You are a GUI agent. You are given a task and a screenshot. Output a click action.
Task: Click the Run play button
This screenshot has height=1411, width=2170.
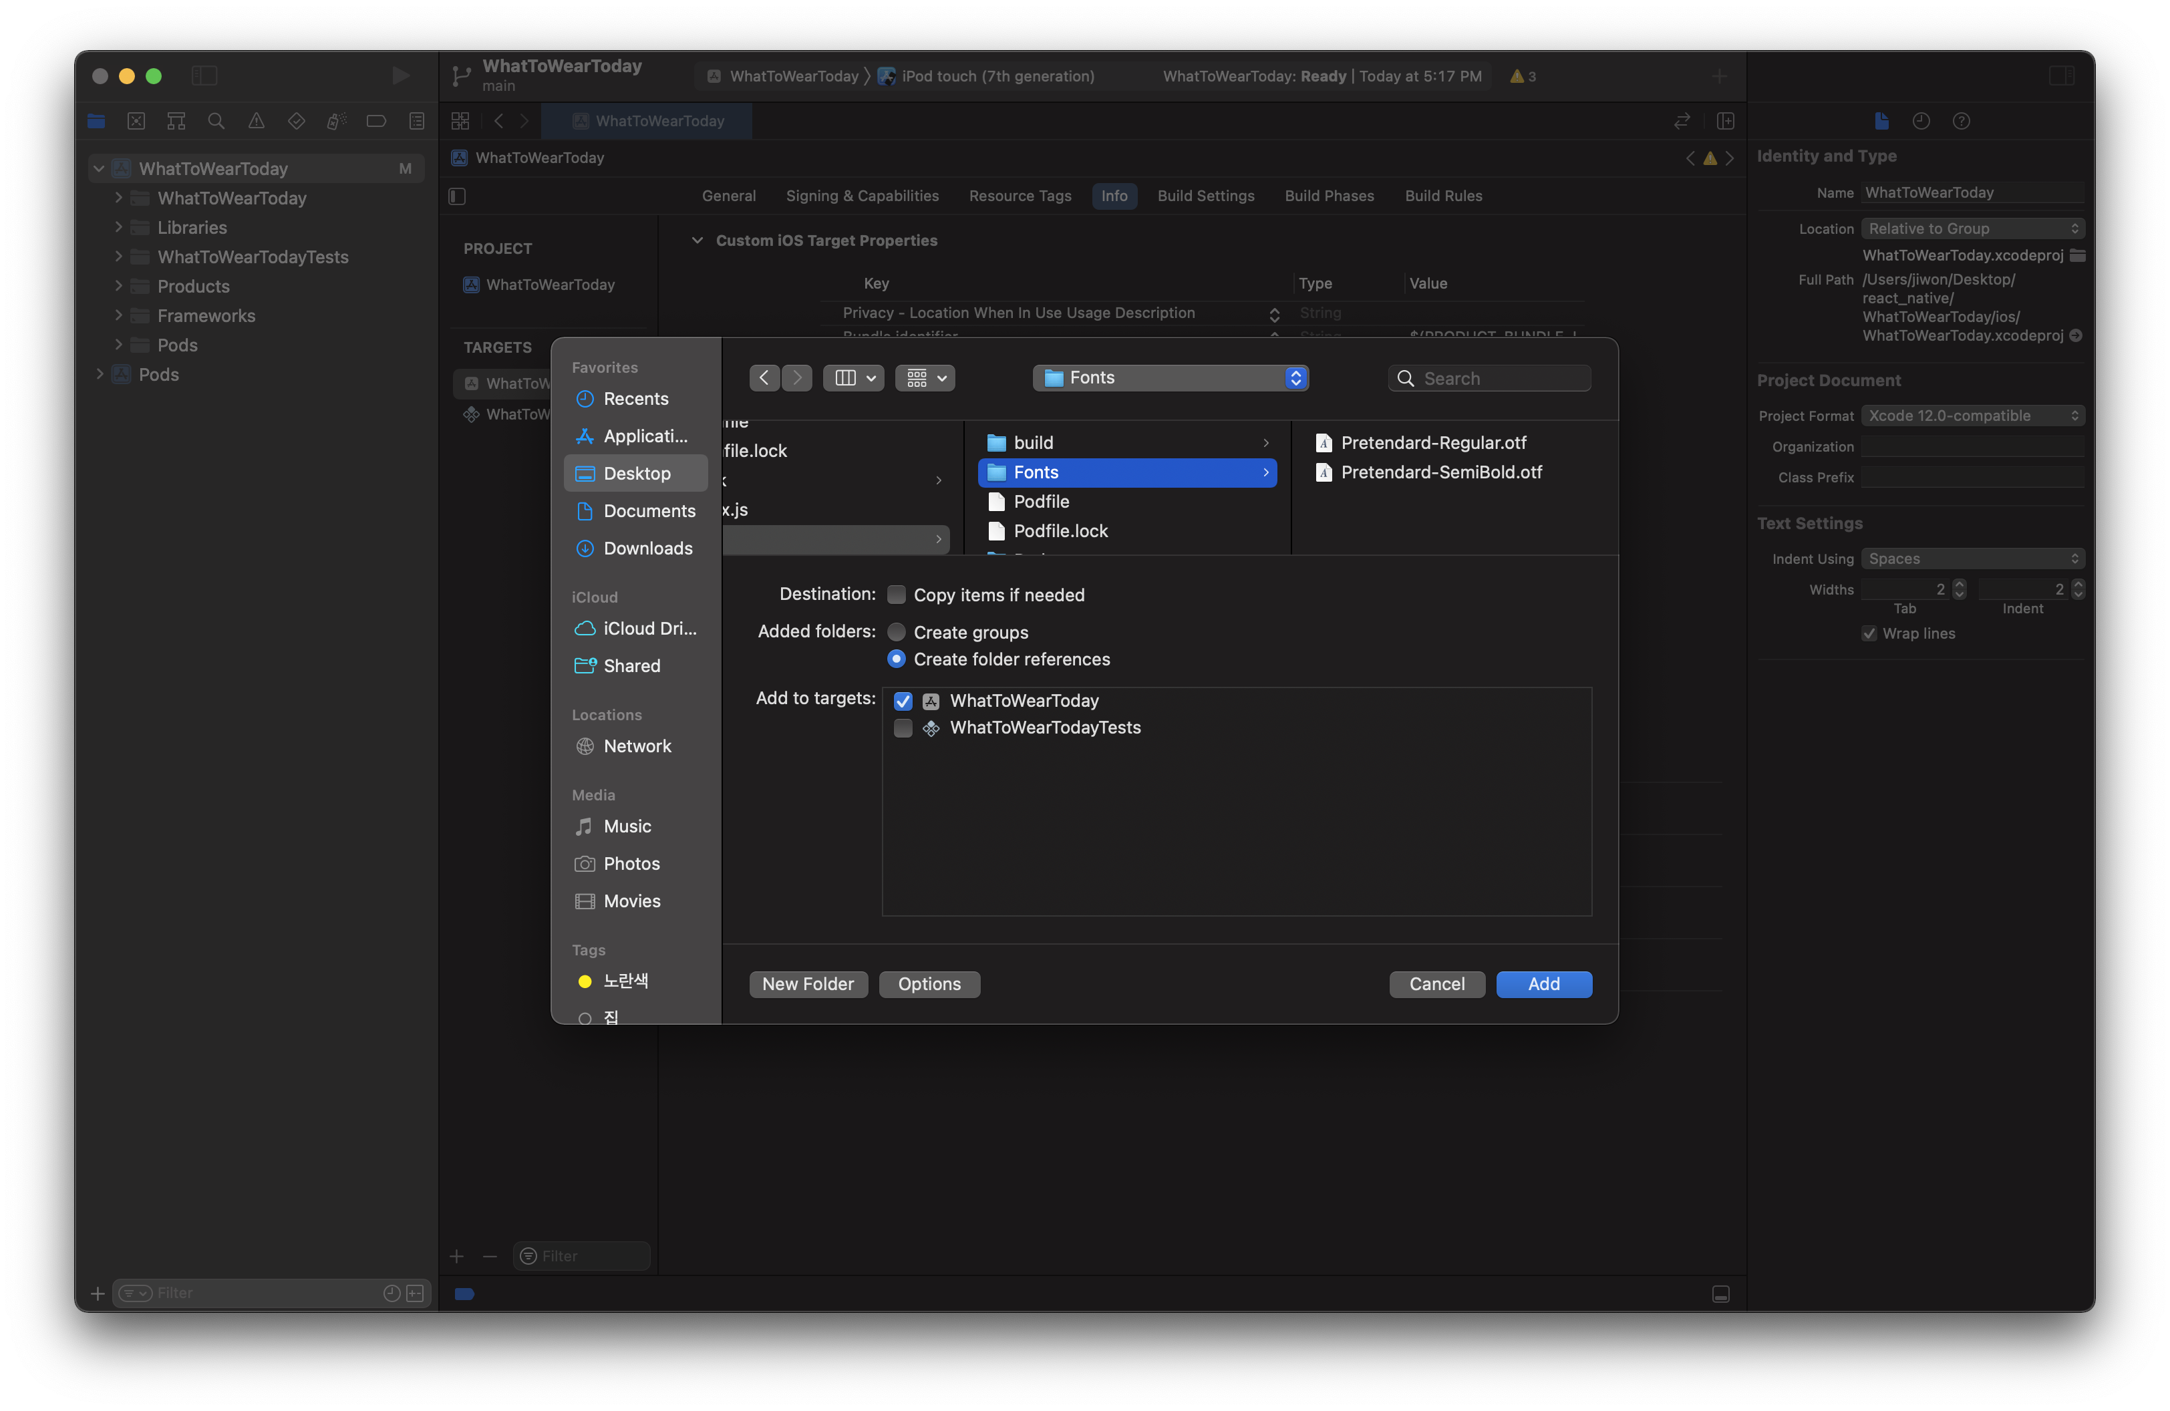[x=400, y=75]
